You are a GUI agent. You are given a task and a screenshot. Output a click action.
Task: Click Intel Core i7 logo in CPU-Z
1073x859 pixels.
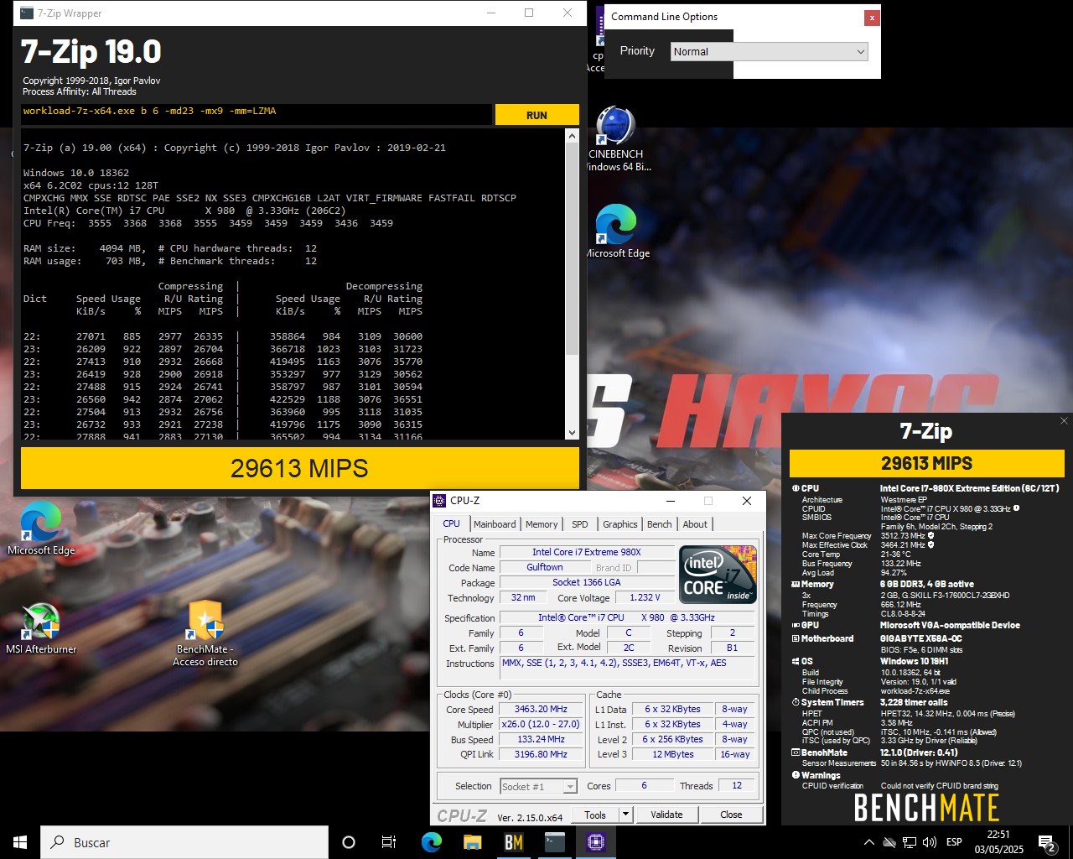tap(718, 575)
